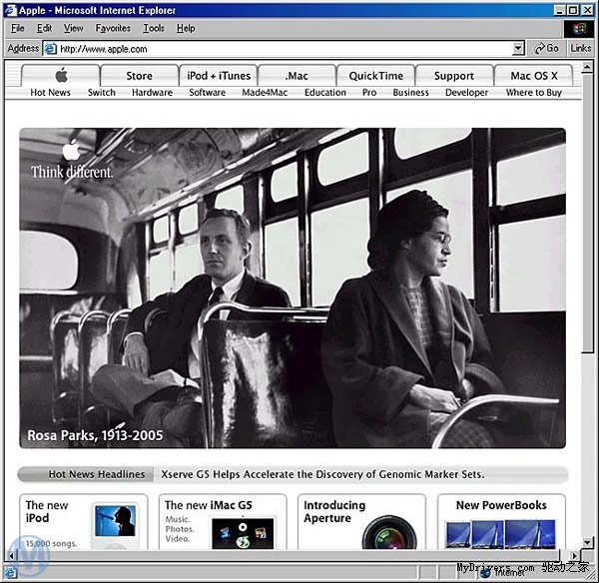Image resolution: width=599 pixels, height=583 pixels.
Task: Click the iMac G5 product thumbnail
Action: coord(243,533)
